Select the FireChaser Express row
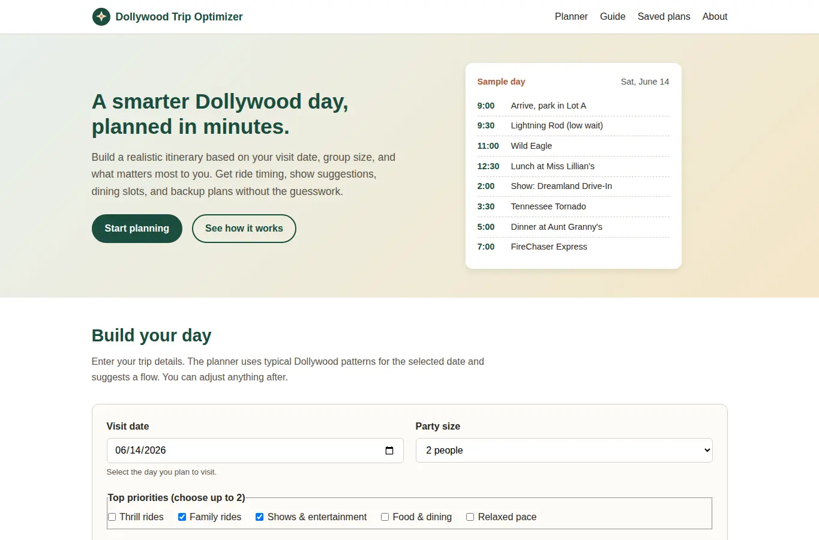Image resolution: width=819 pixels, height=540 pixels. [x=573, y=247]
